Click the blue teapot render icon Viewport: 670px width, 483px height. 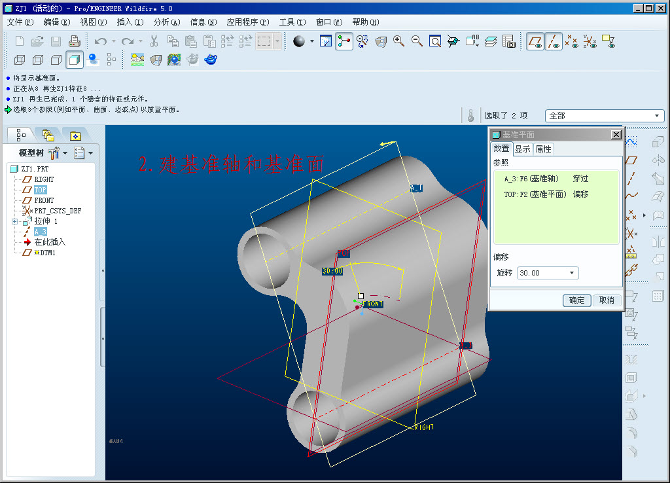(211, 60)
